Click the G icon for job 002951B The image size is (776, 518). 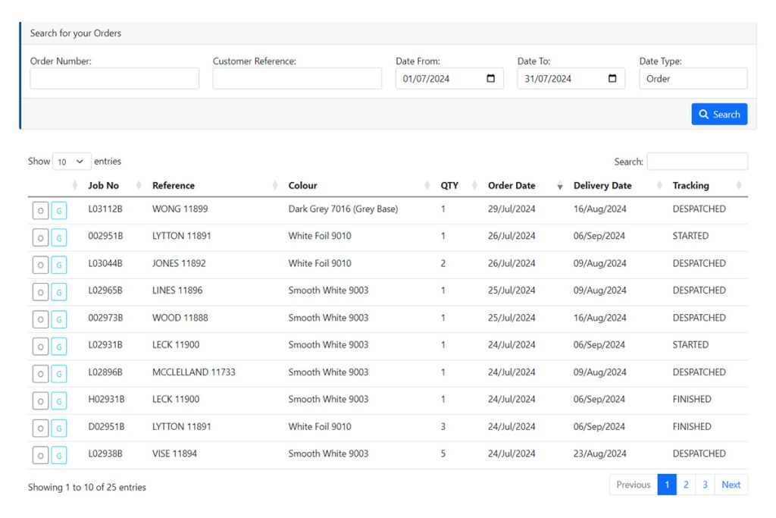[x=59, y=237]
